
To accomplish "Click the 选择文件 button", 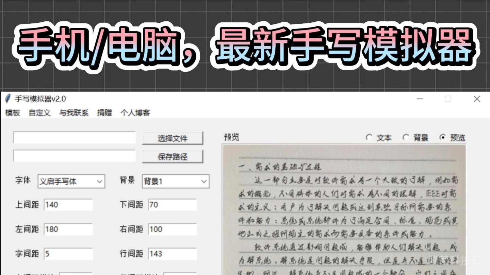I will point(173,138).
